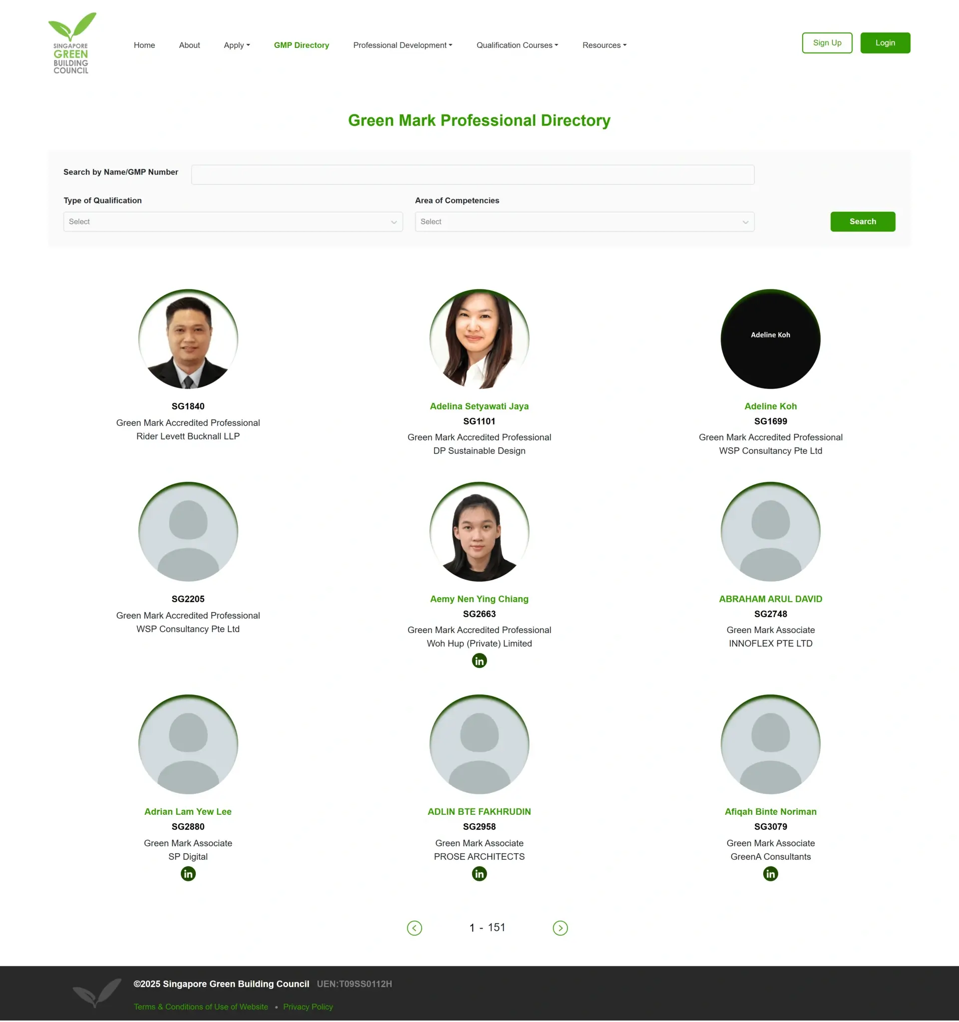959x1022 pixels.
Task: Open Adrian Lam Yew Lee's LinkedIn icon
Action: 188,873
